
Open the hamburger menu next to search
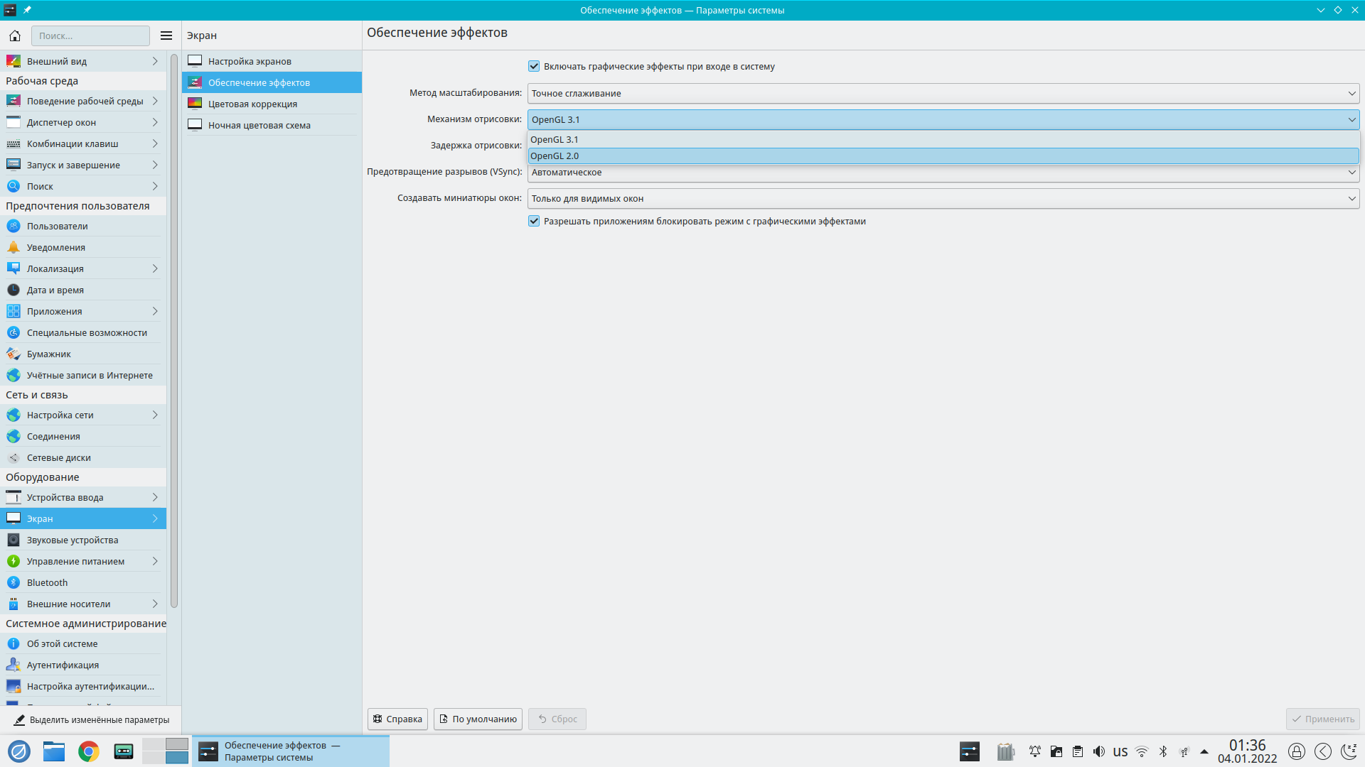(x=166, y=36)
